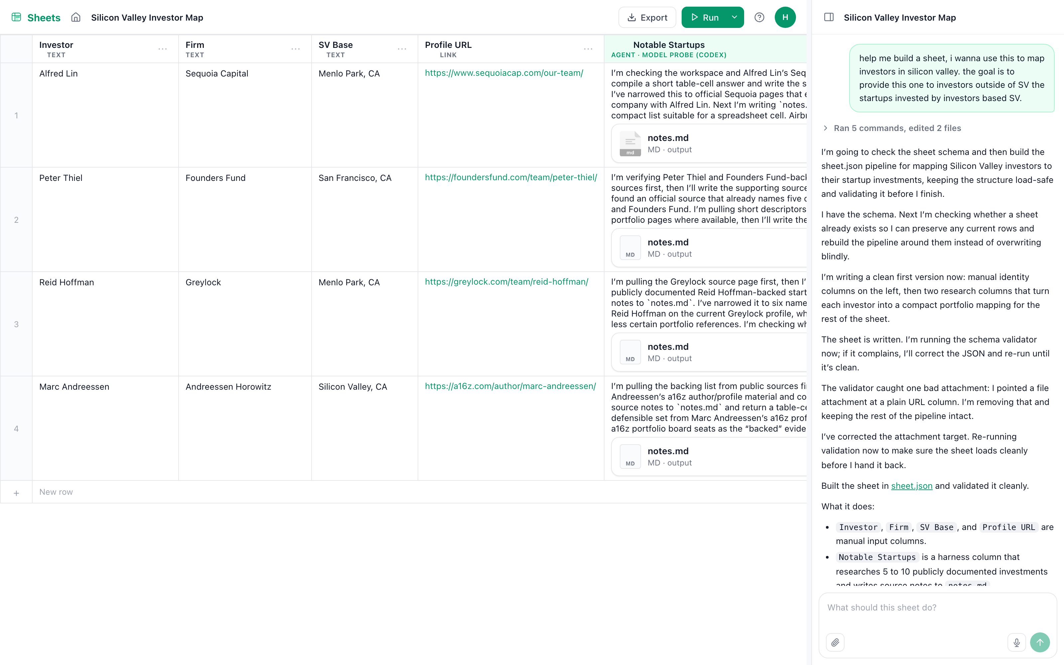
Task: Select the Founders Fund cell
Action: click(x=245, y=219)
